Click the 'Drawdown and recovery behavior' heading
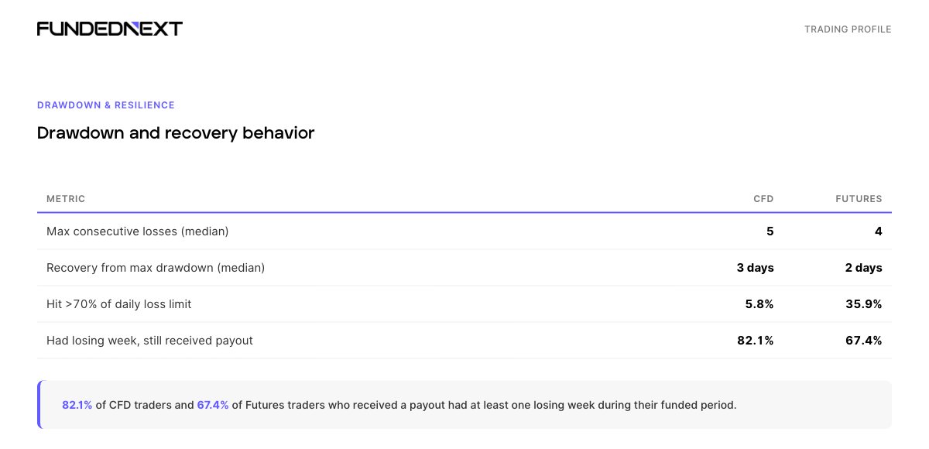929x449 pixels. 176,133
